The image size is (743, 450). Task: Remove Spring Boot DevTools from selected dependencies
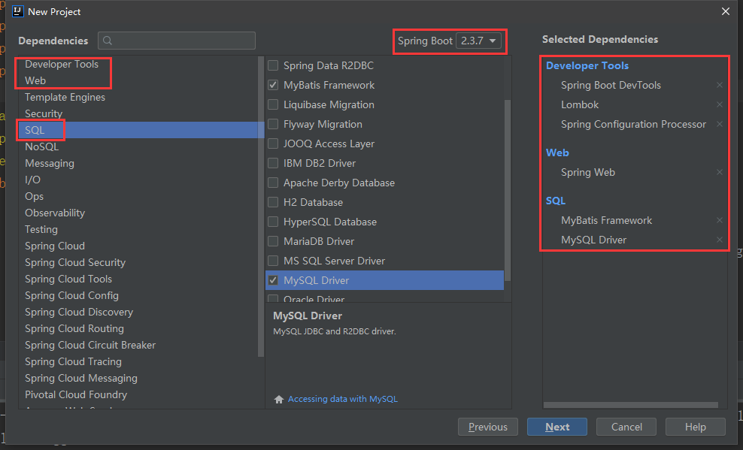[x=719, y=85]
